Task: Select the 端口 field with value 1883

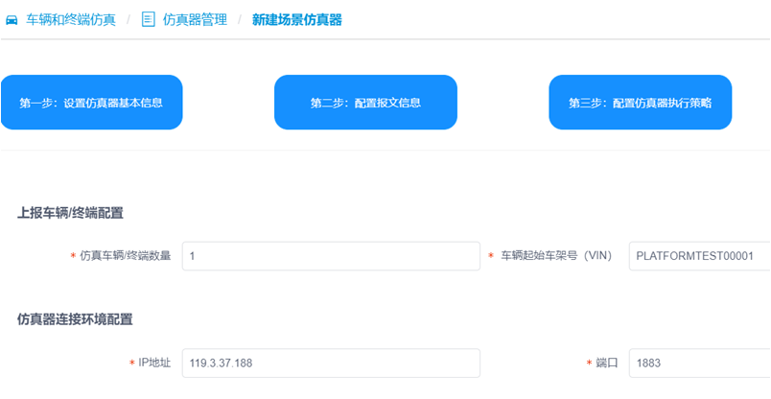Action: 699,364
